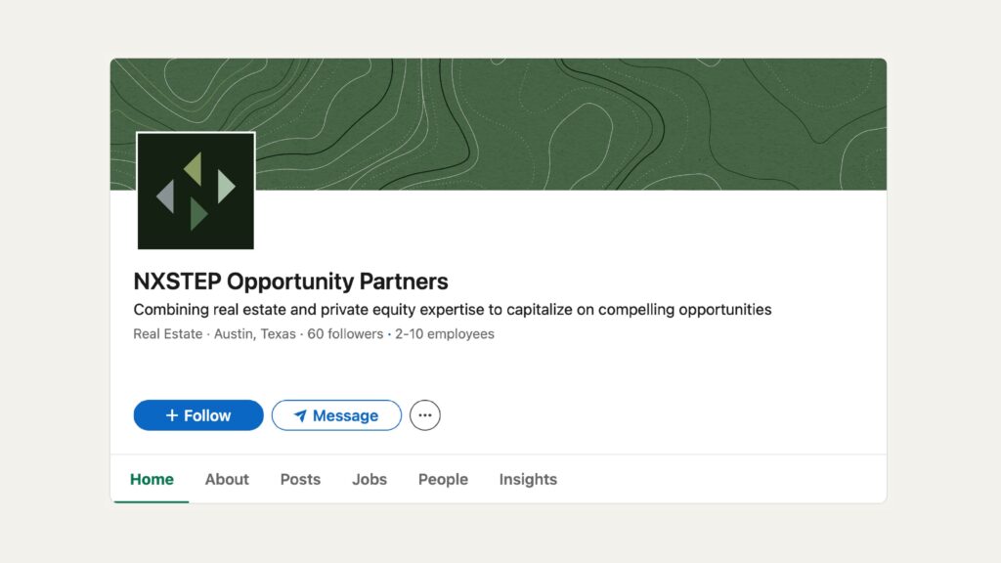
Task: Click the NXSTEP company logo
Action: pyautogui.click(x=196, y=191)
